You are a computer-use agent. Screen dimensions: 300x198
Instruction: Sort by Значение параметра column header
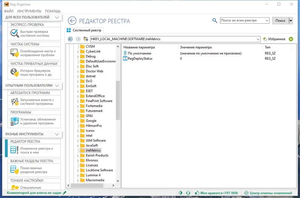(x=196, y=47)
